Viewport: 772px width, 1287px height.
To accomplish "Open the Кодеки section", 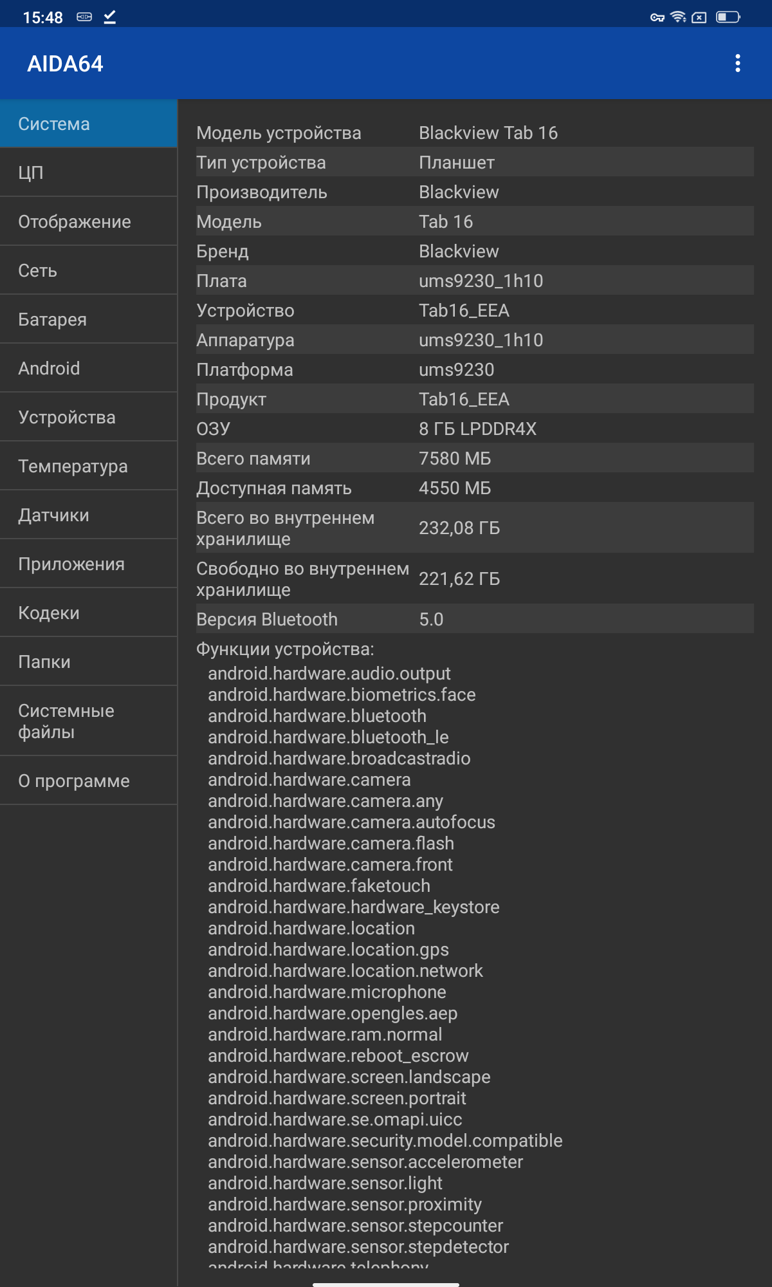I will tap(89, 613).
